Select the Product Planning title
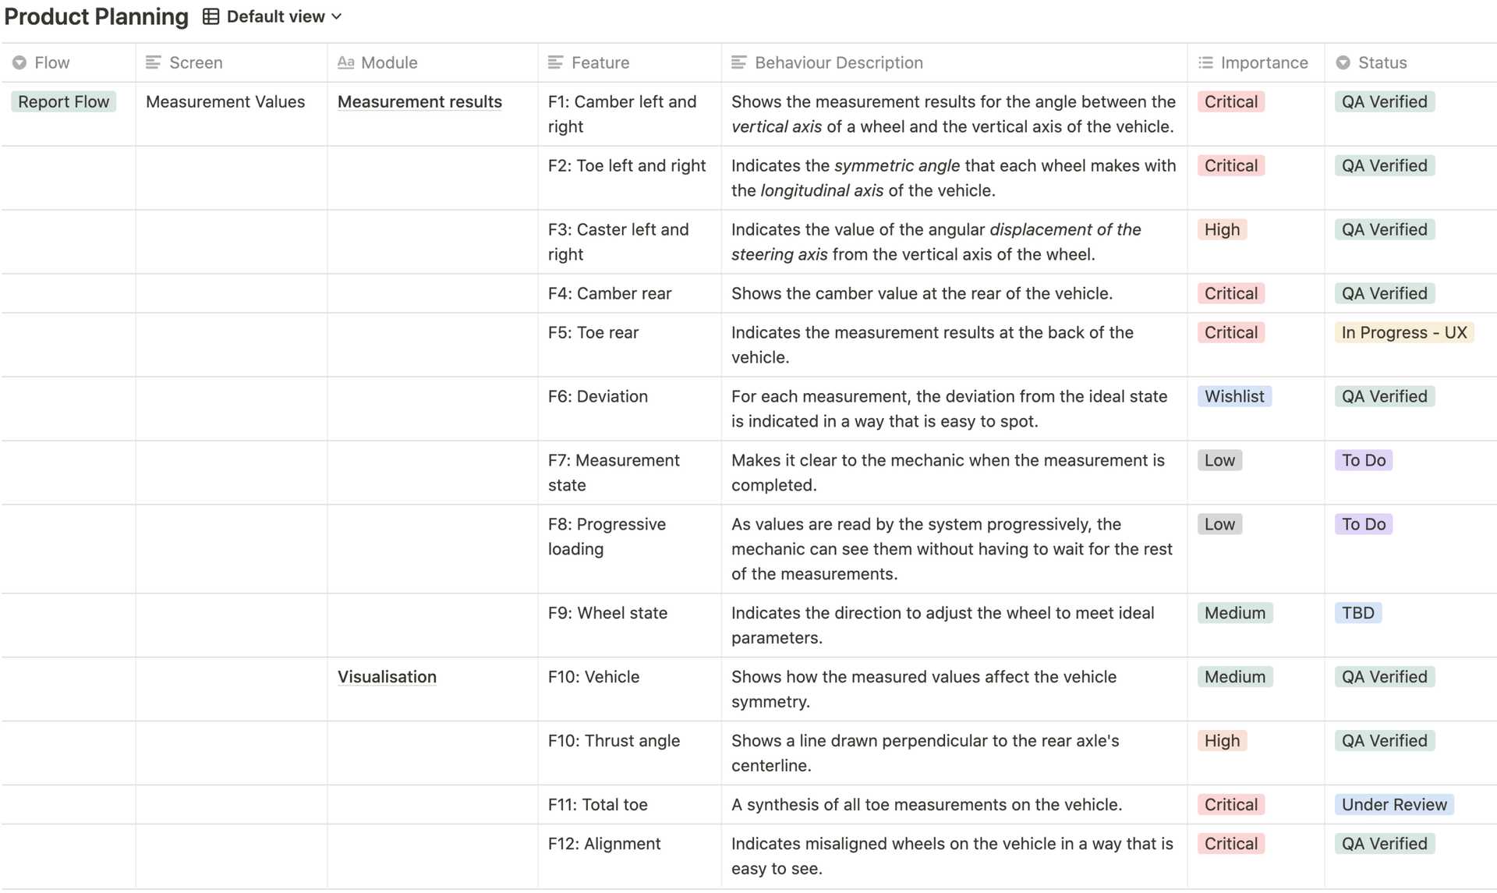The width and height of the screenshot is (1497, 893). [x=96, y=16]
